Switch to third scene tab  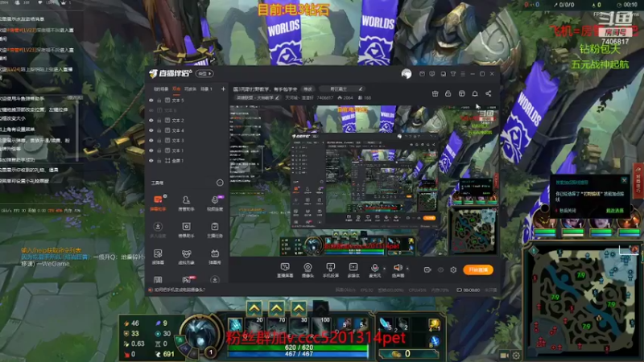tap(190, 88)
